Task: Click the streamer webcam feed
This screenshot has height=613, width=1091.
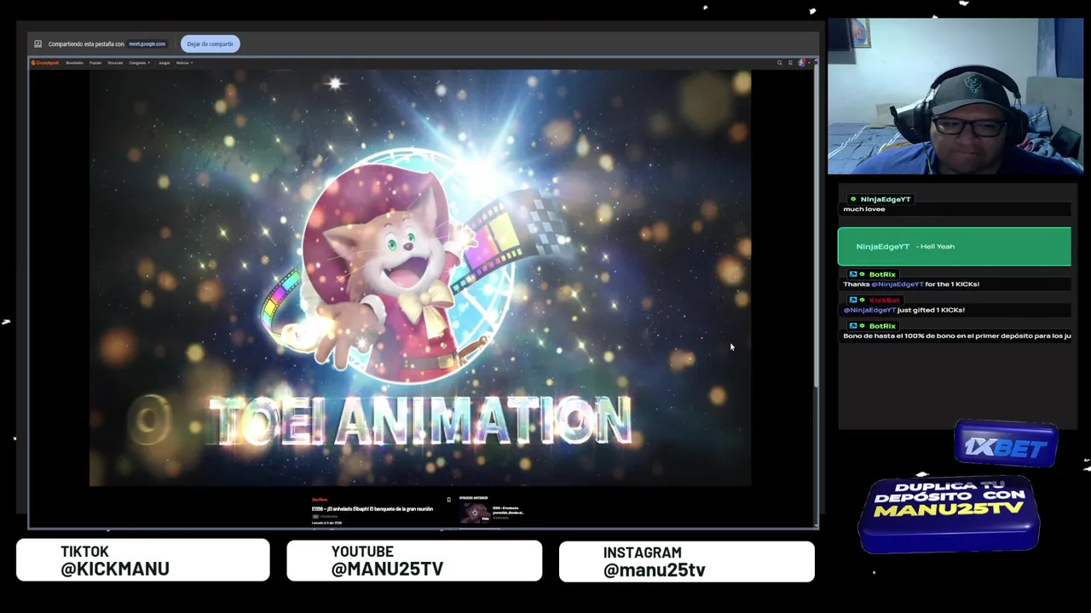Action: click(955, 96)
